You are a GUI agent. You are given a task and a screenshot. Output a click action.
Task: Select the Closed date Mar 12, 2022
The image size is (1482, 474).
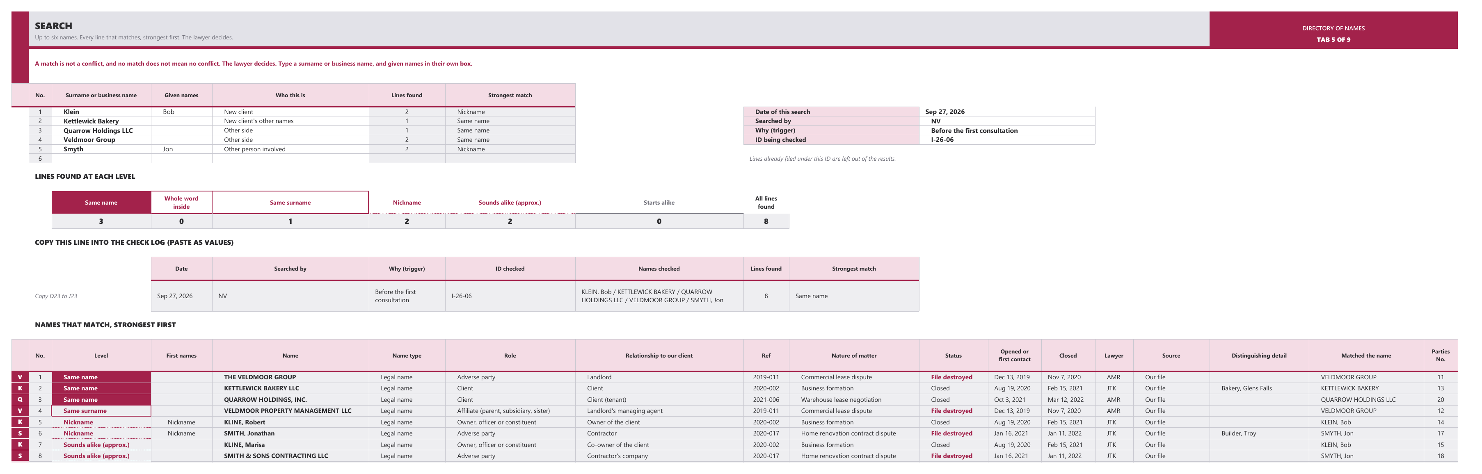pos(1068,400)
